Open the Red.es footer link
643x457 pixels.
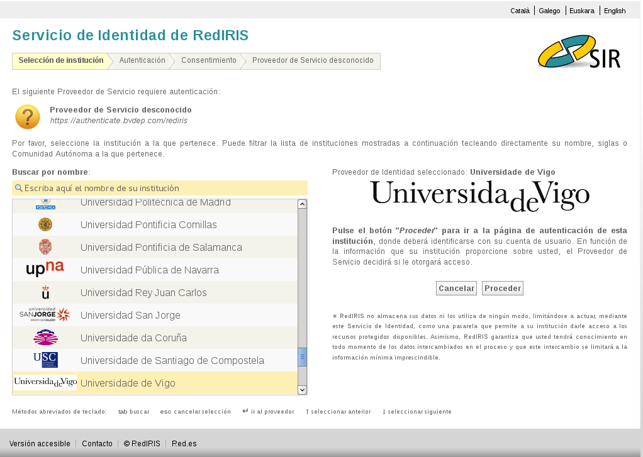pos(184,443)
